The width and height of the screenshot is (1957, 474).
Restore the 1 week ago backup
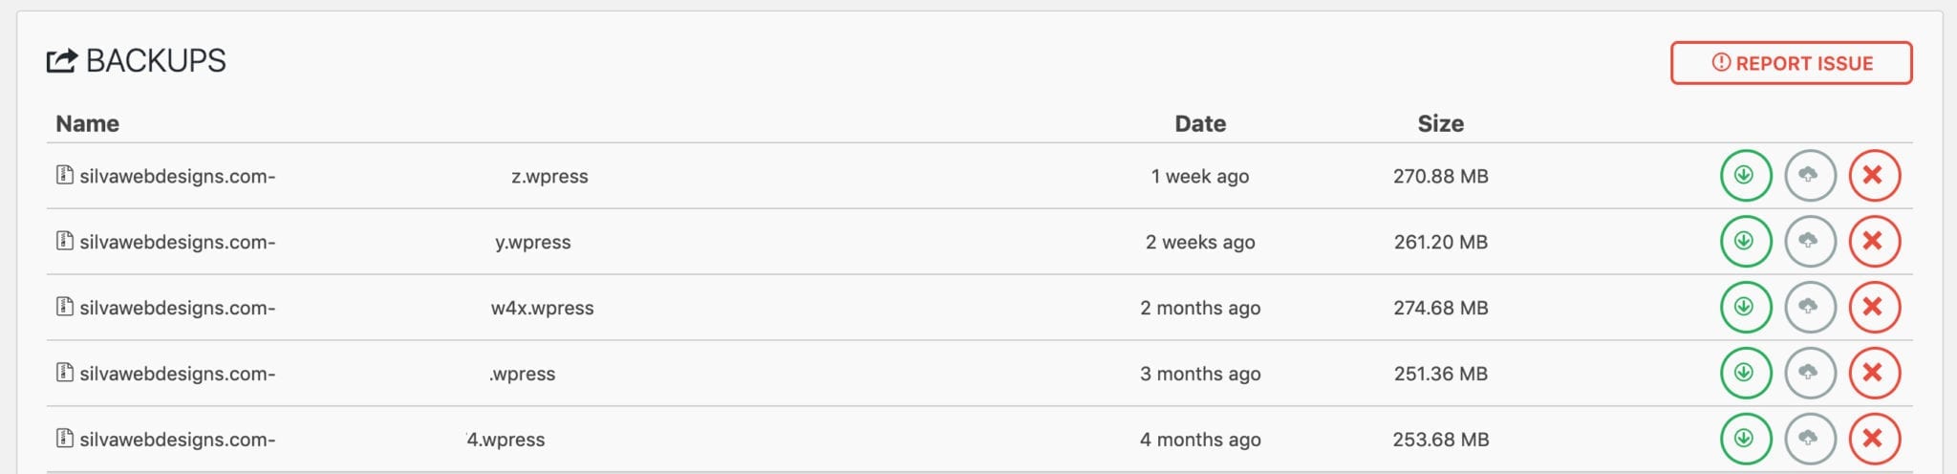pos(1810,176)
